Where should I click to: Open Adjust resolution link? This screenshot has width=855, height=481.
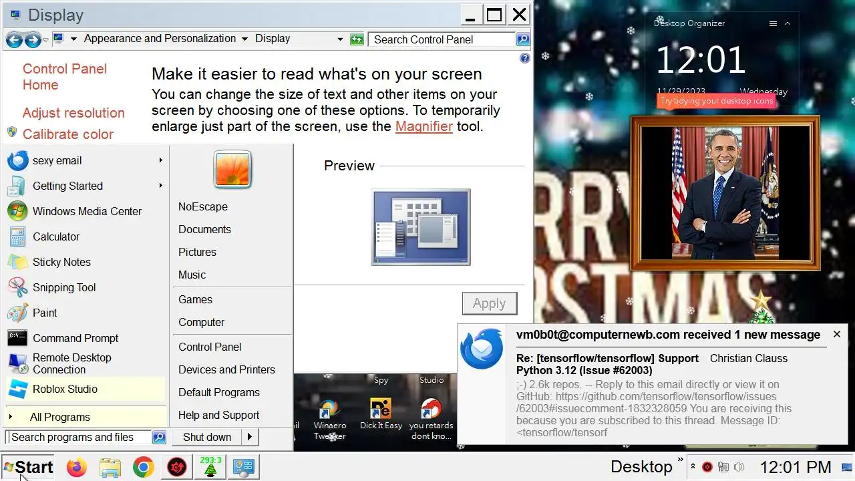coord(73,113)
